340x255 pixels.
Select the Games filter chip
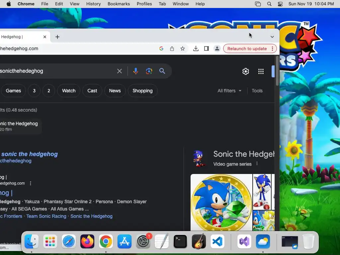coord(13,91)
